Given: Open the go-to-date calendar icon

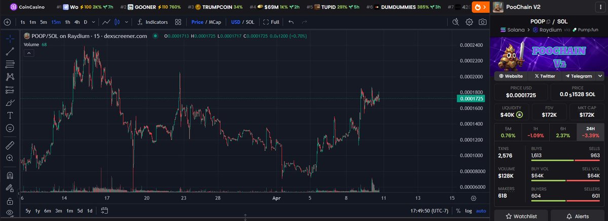Looking at the screenshot, I should (x=104, y=210).
